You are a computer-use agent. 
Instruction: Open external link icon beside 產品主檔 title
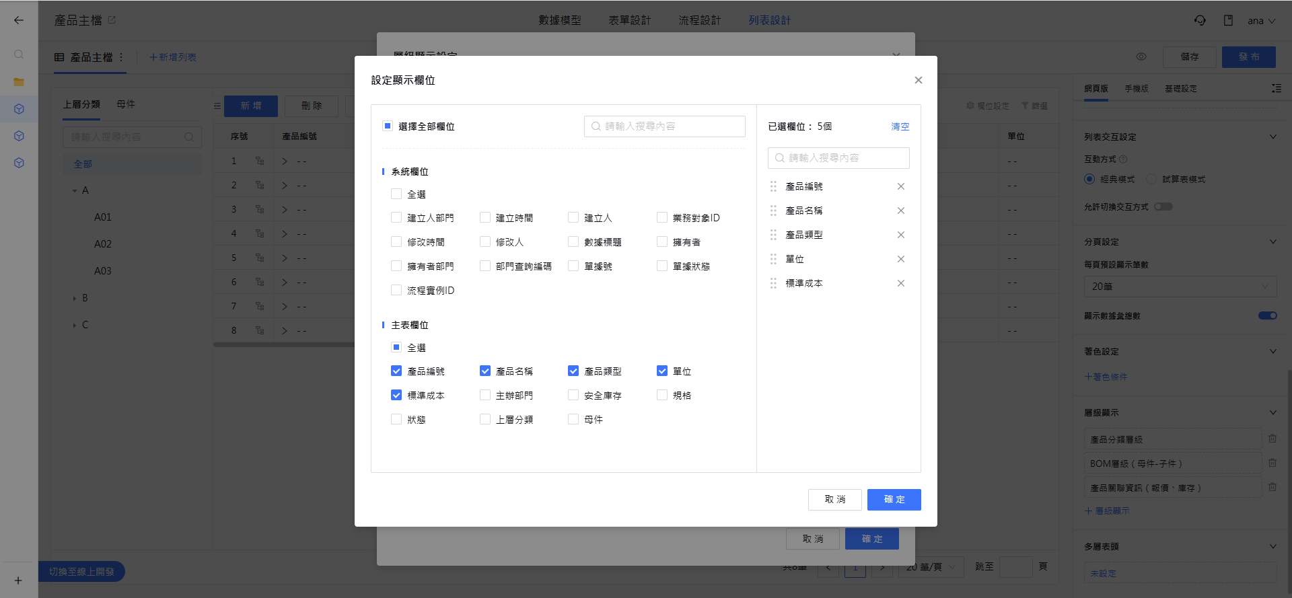click(112, 20)
